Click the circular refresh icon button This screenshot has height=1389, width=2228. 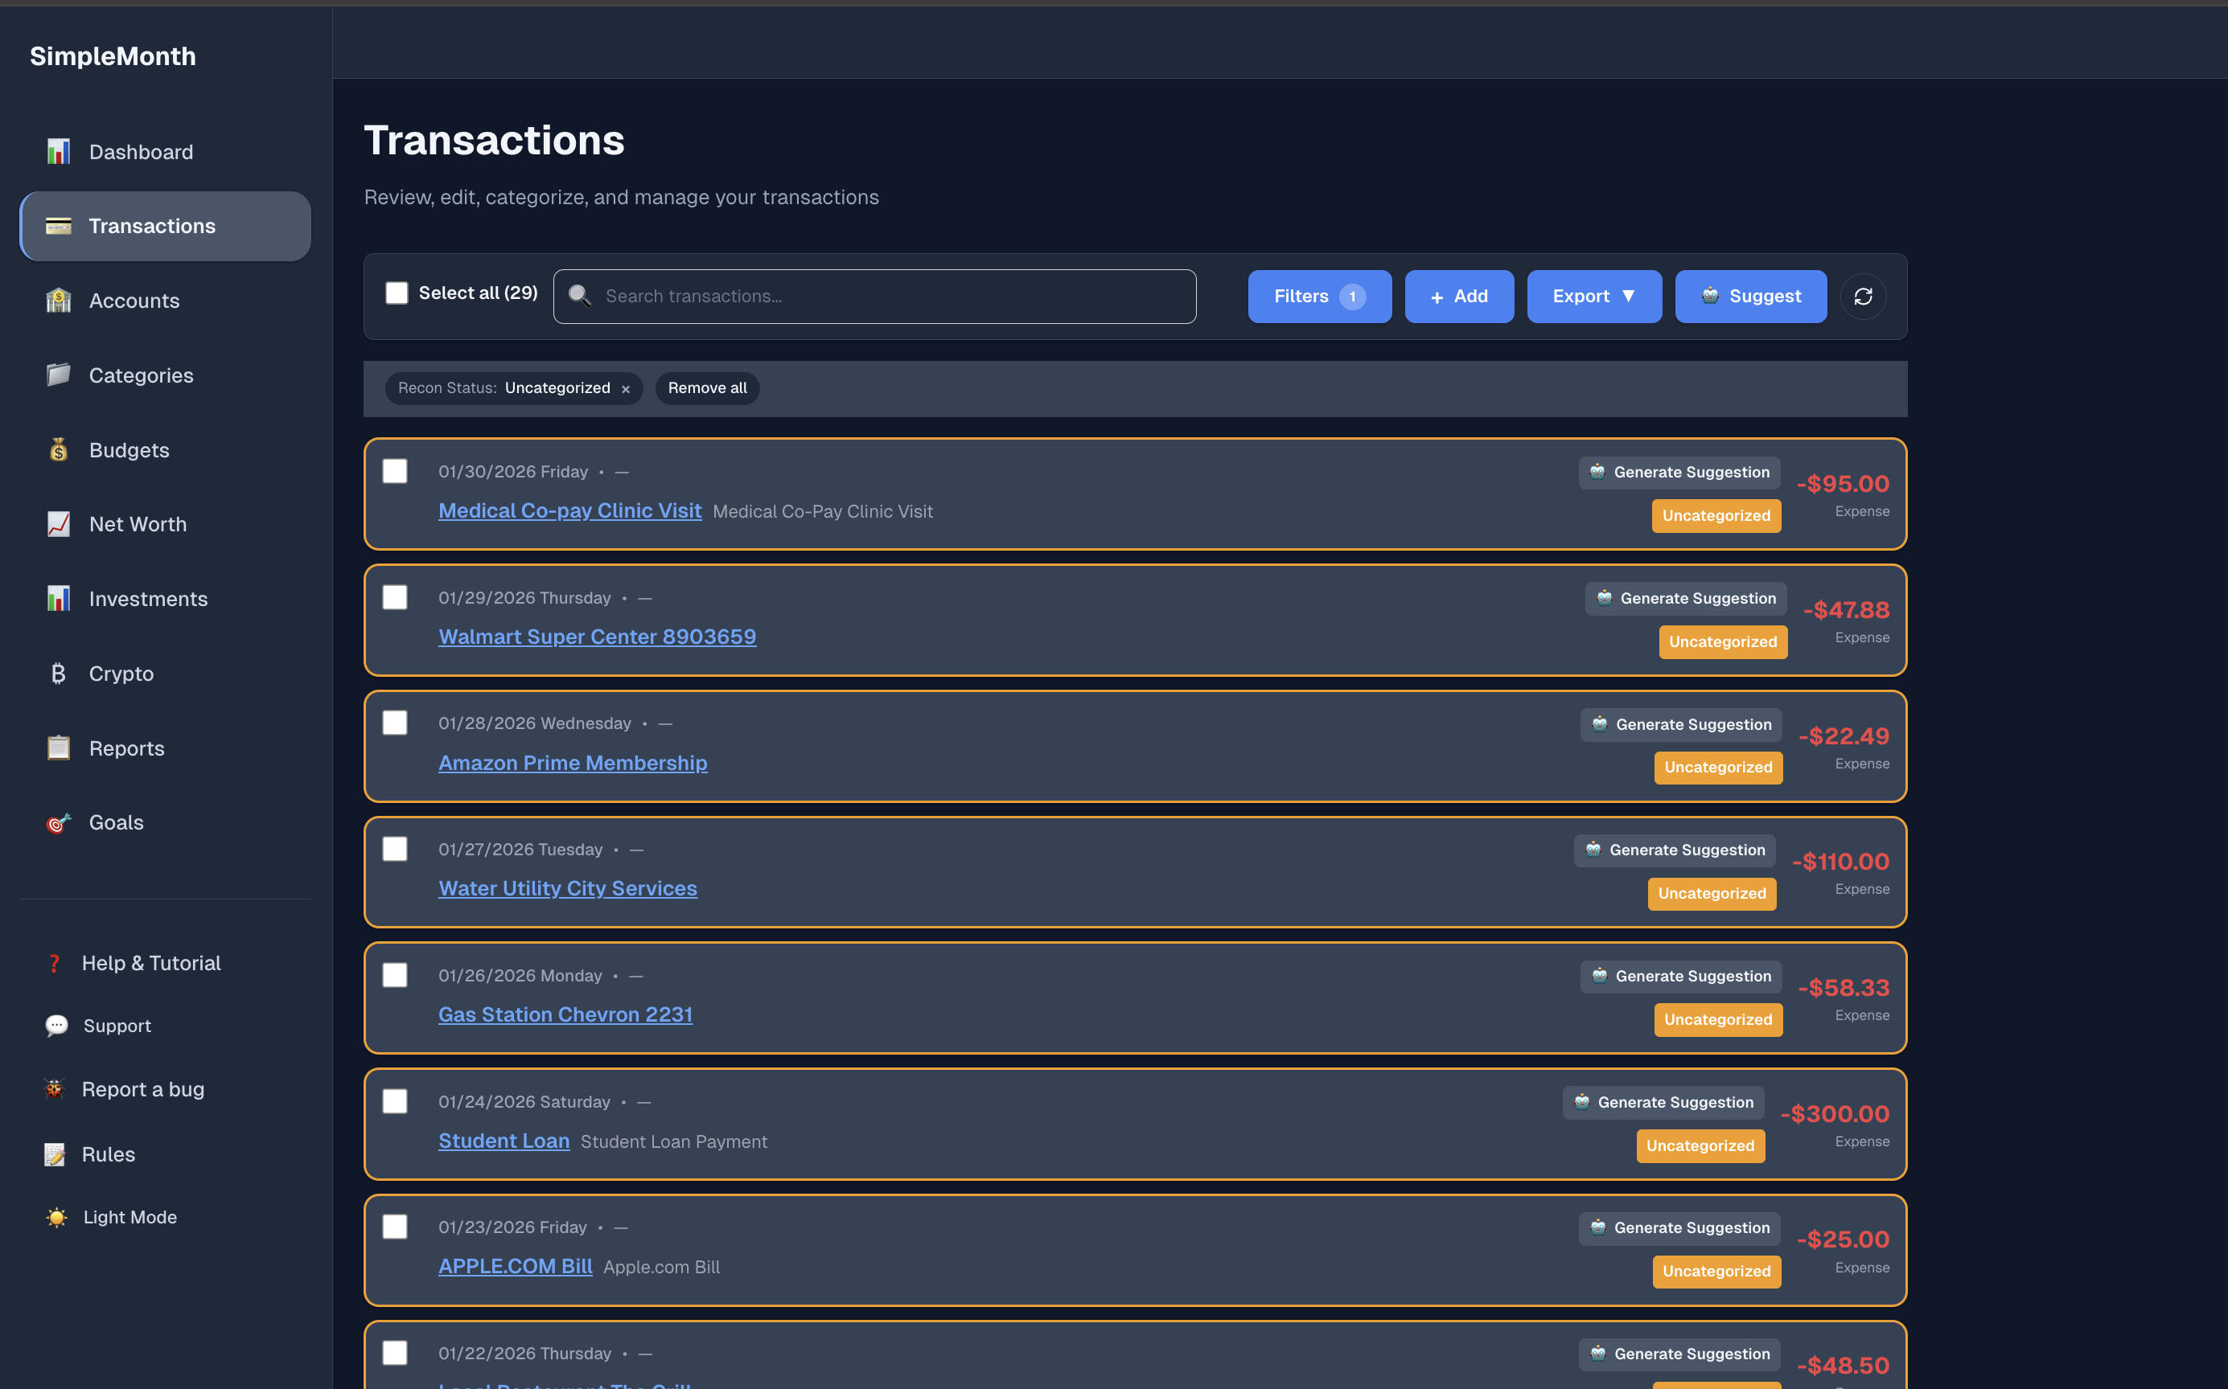[1863, 297]
